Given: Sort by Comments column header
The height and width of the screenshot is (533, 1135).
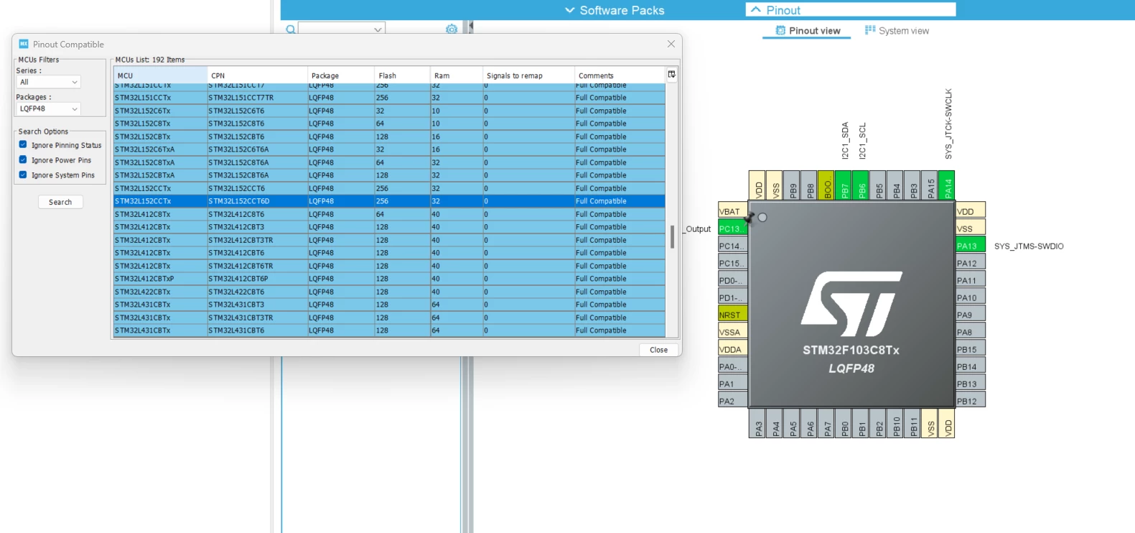Looking at the screenshot, I should pyautogui.click(x=620, y=75).
